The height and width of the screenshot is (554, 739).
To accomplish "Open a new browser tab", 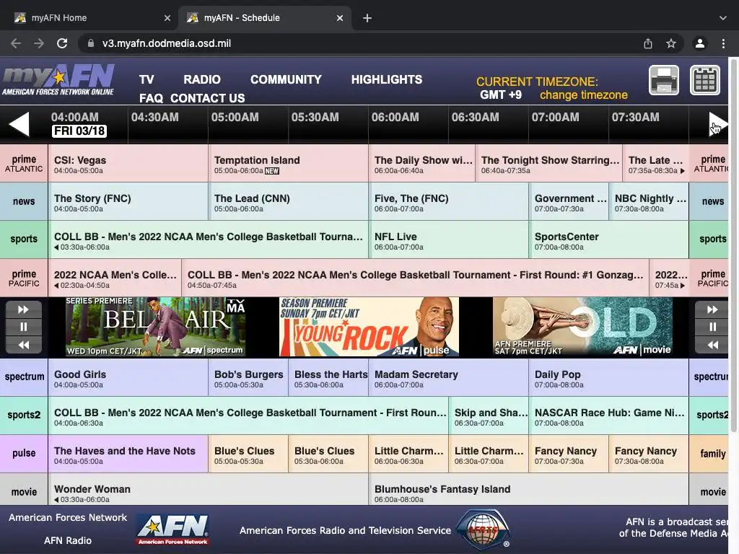I will coord(367,18).
